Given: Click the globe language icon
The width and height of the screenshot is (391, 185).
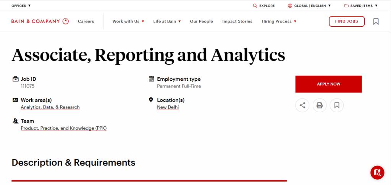Looking at the screenshot, I should click(x=290, y=6).
